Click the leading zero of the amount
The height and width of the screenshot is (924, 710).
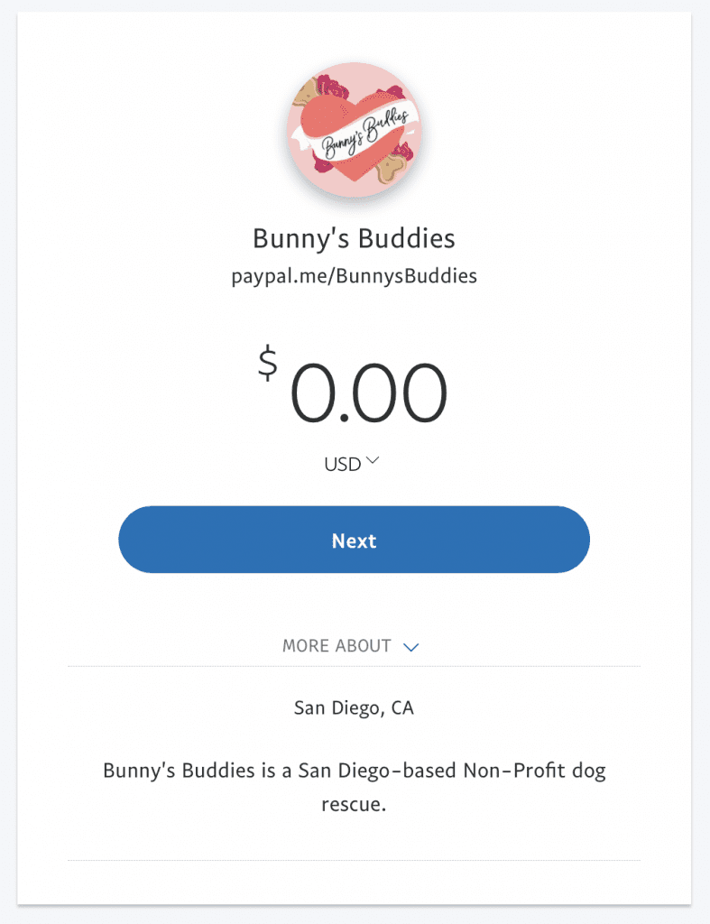coord(313,393)
